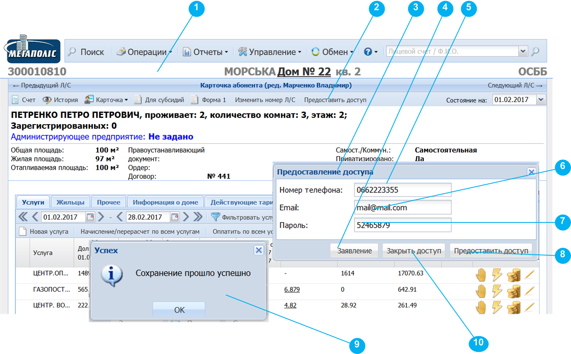Jump to first period with double-left arrow
Viewport: 571px width, 354px height.
23,217
